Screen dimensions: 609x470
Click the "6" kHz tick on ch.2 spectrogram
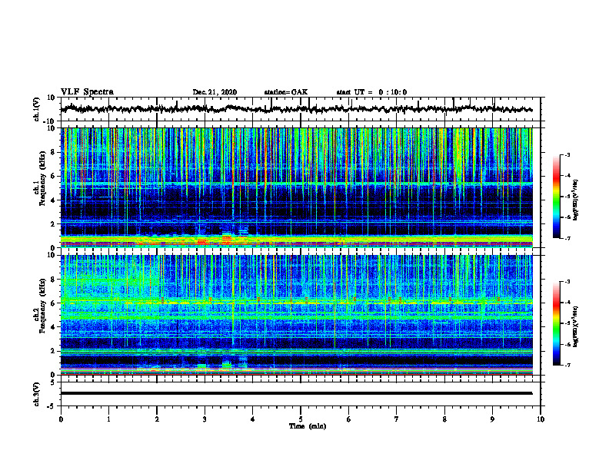[53, 303]
